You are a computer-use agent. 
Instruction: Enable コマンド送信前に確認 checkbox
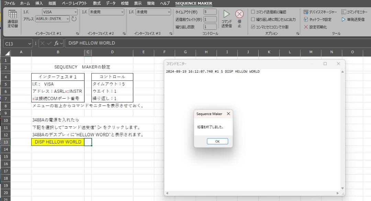[252, 11]
